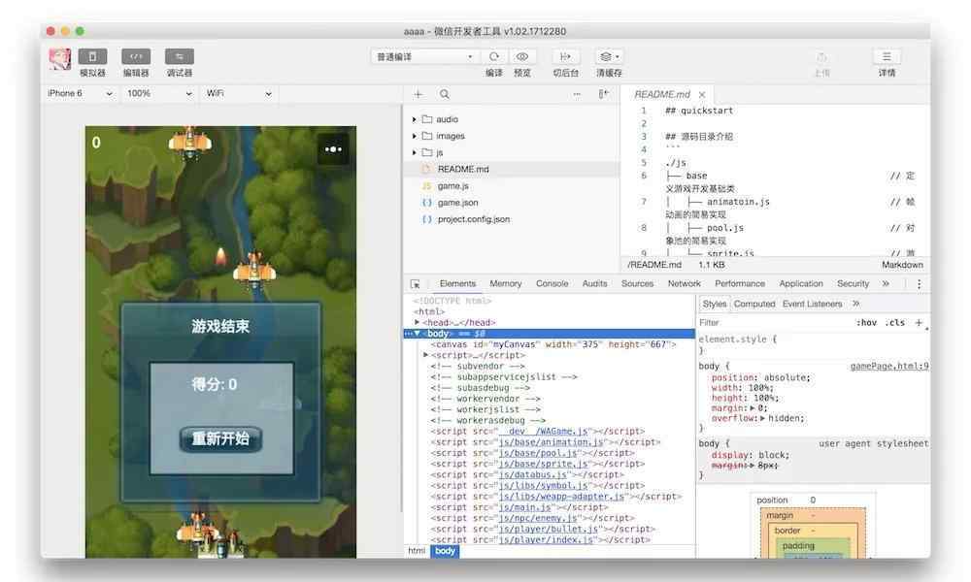Add a new style rule plus icon
The width and height of the screenshot is (971, 582).
point(919,323)
